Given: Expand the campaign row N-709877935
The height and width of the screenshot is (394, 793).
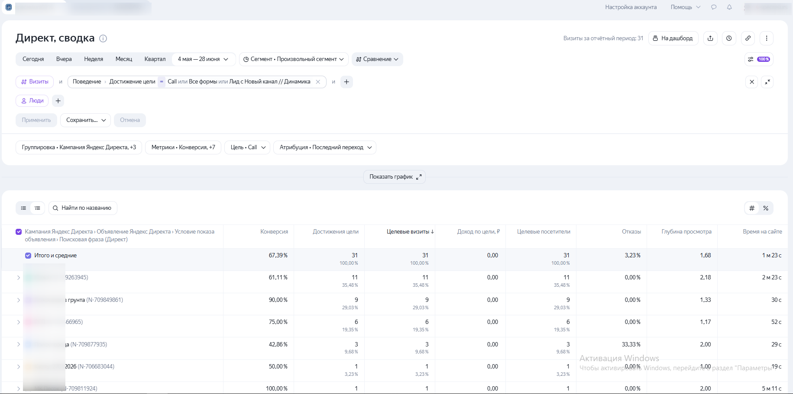Looking at the screenshot, I should click(19, 345).
